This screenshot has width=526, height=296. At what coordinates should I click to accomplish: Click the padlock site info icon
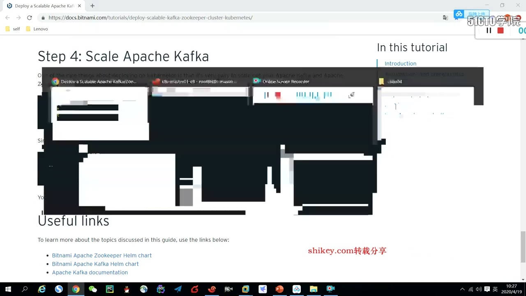[43, 18]
